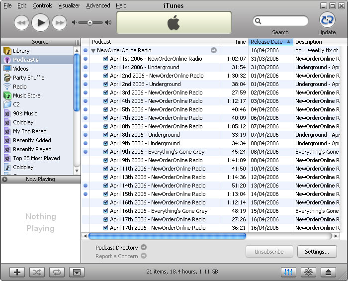Open the Library source
Screen dimensions: 348x281
(37, 51)
